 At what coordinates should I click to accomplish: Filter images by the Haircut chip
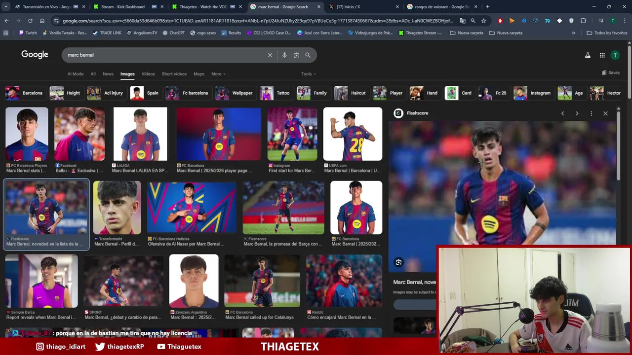pyautogui.click(x=351, y=93)
